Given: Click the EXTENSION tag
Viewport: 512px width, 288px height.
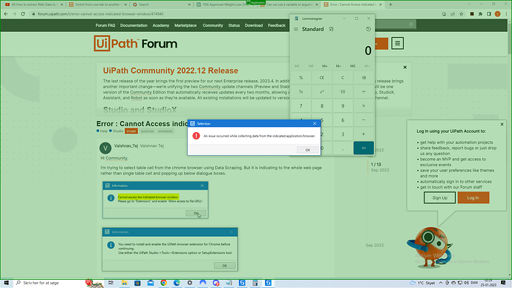Looking at the screenshot, I should pyautogui.click(x=165, y=131).
